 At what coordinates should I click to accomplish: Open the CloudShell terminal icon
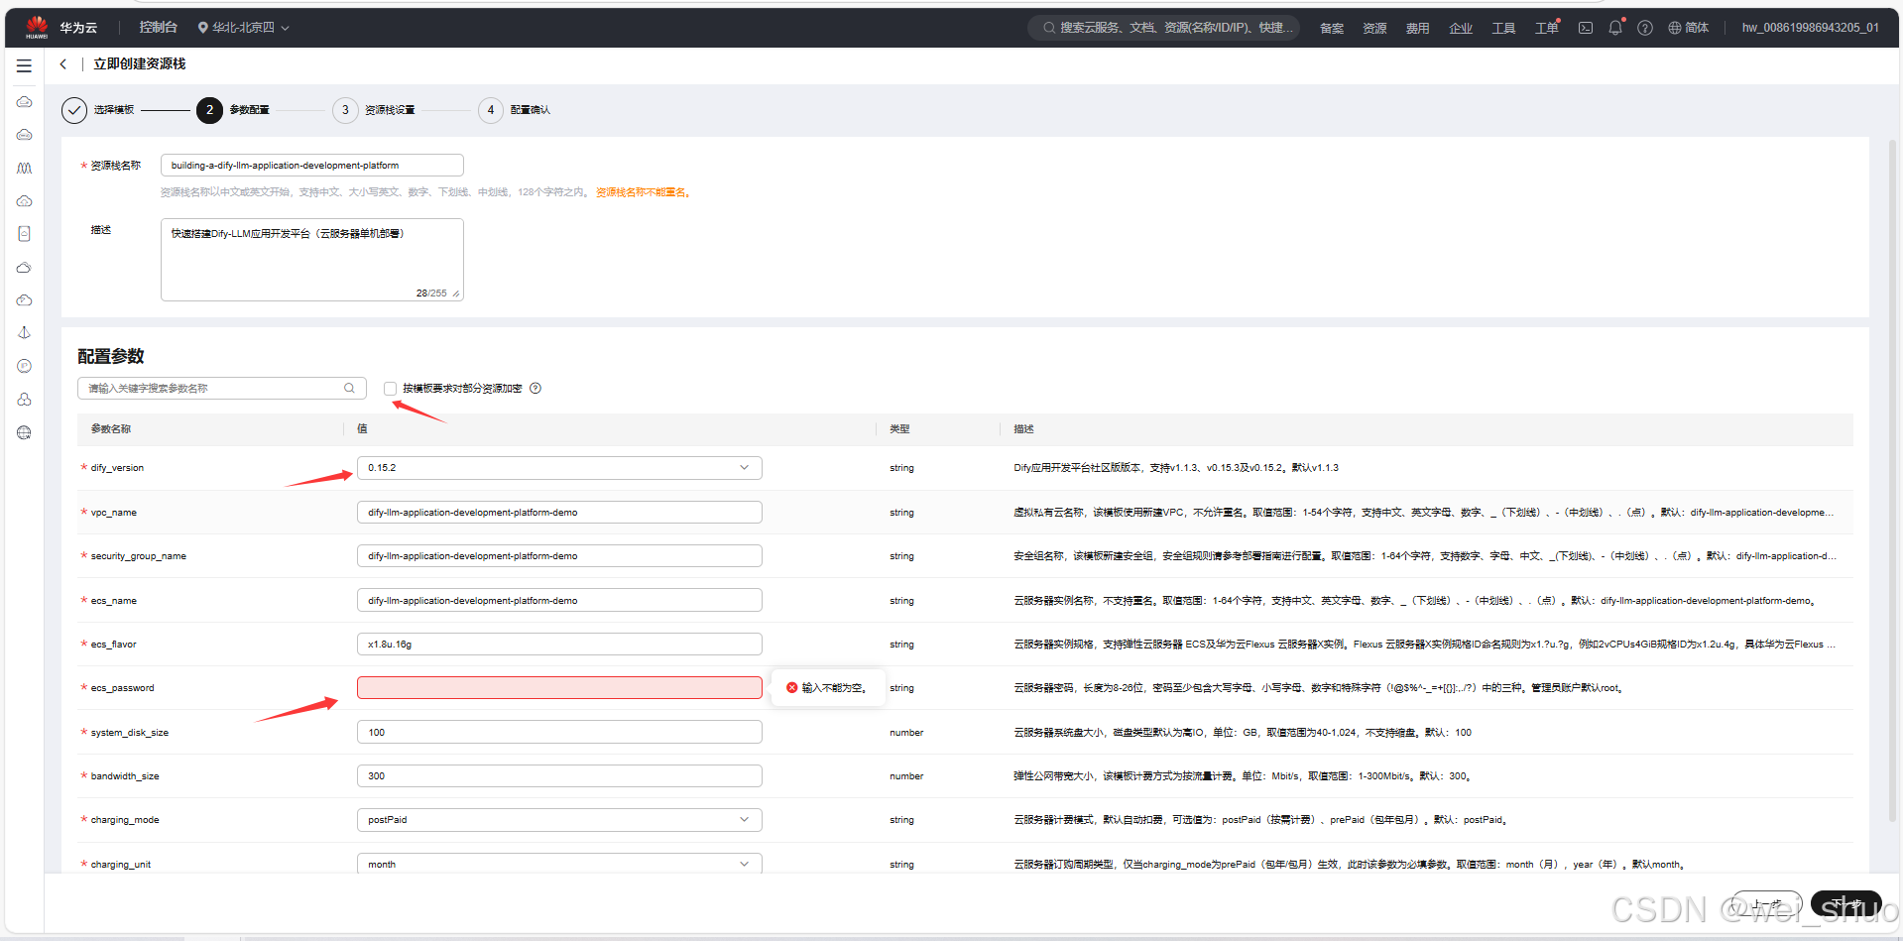[1586, 28]
